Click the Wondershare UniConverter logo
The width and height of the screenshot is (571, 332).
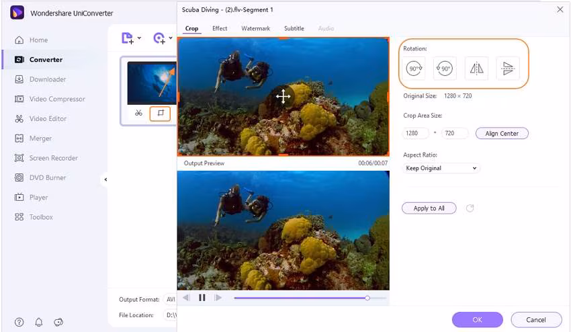coord(17,13)
